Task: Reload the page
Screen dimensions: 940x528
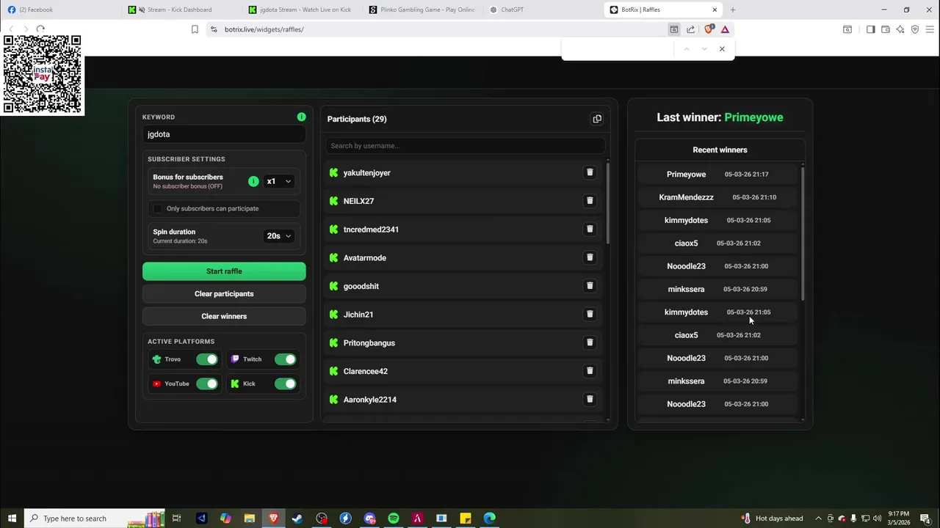Action: point(40,29)
